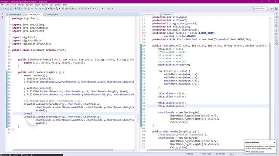The image size is (279, 156).
Task: Click the Quick Access search field
Action: click(x=260, y=9)
